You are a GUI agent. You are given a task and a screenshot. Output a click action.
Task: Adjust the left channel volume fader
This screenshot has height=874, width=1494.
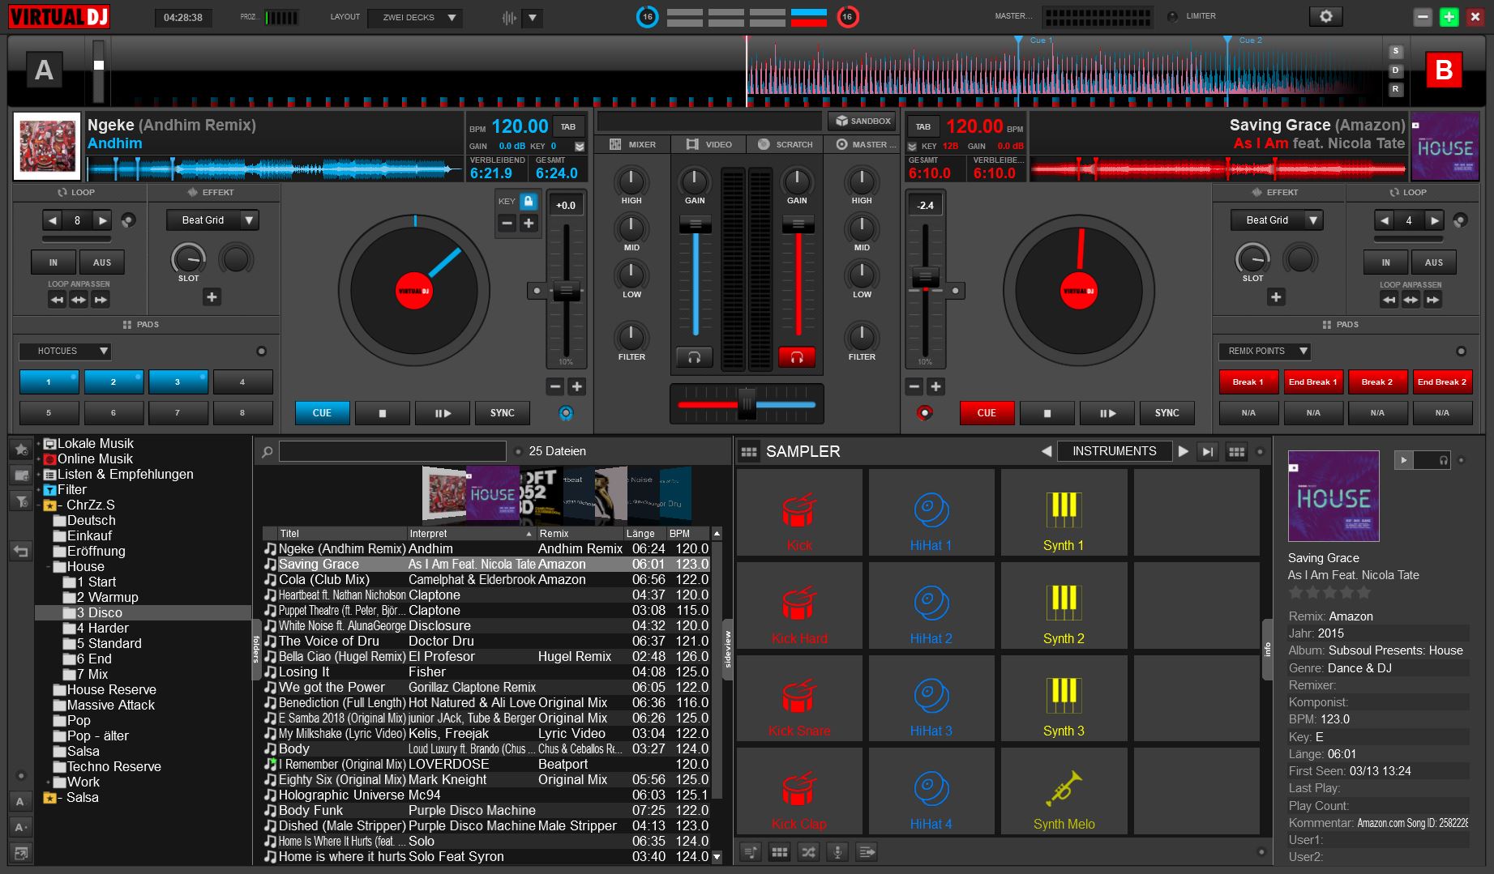coord(695,225)
